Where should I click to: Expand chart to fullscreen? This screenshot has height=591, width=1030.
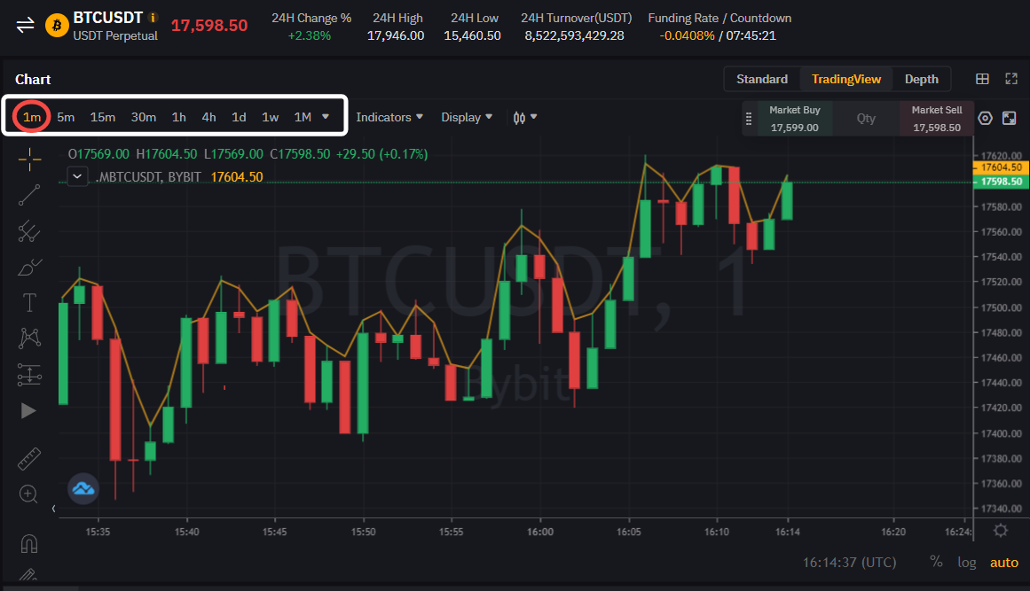1010,79
